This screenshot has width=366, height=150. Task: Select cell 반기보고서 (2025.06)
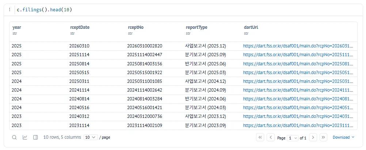coord(205,64)
